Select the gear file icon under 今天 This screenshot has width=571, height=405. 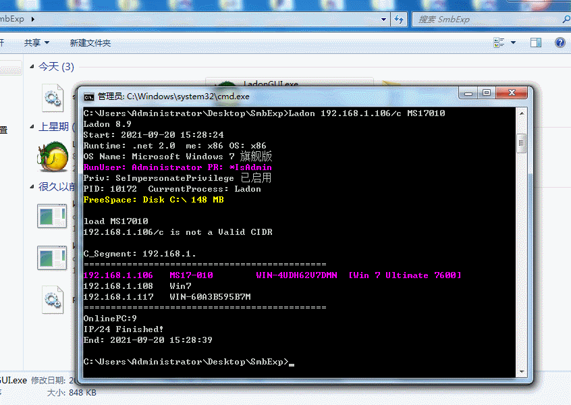[53, 97]
